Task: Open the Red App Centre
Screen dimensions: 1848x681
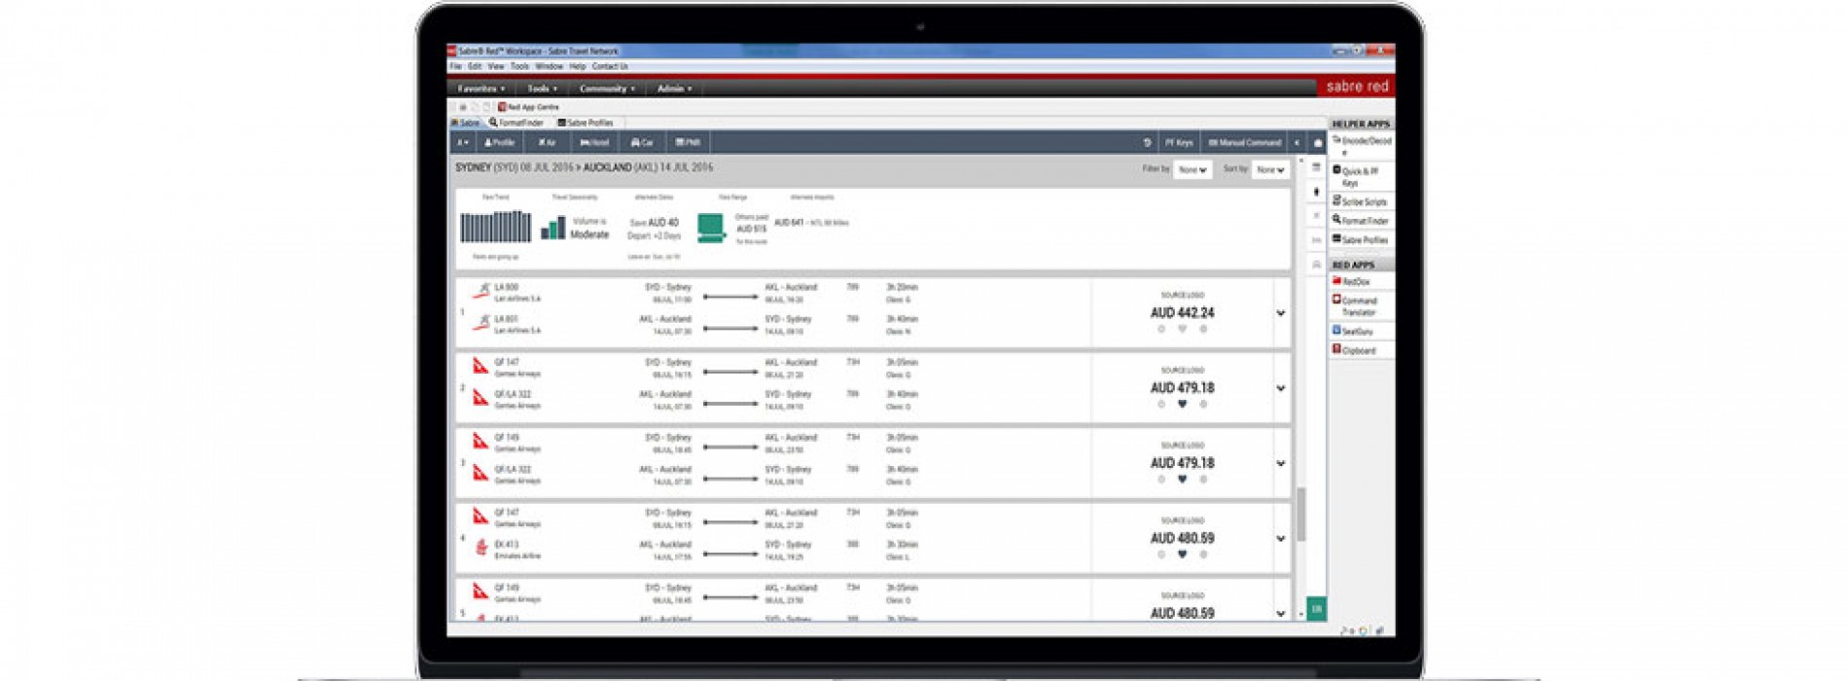Action: [528, 107]
